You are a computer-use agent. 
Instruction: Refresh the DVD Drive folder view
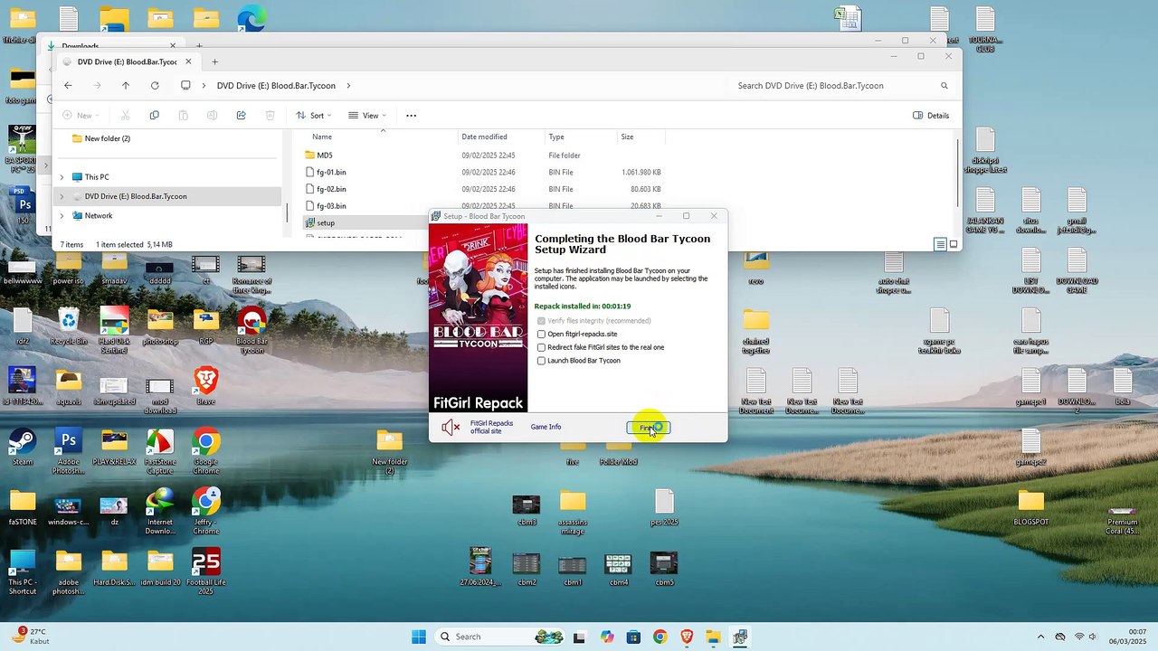tap(155, 85)
